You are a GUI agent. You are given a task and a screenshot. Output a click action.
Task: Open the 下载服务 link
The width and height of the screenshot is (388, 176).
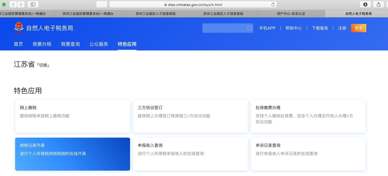coord(320,28)
